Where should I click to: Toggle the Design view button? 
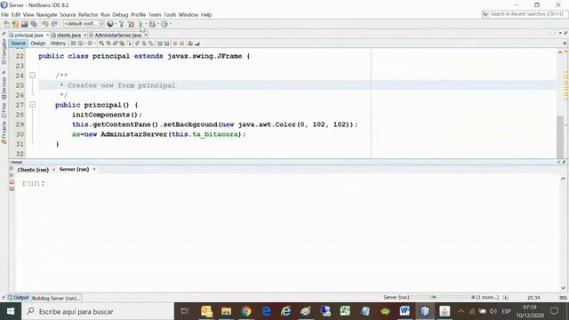click(x=37, y=44)
